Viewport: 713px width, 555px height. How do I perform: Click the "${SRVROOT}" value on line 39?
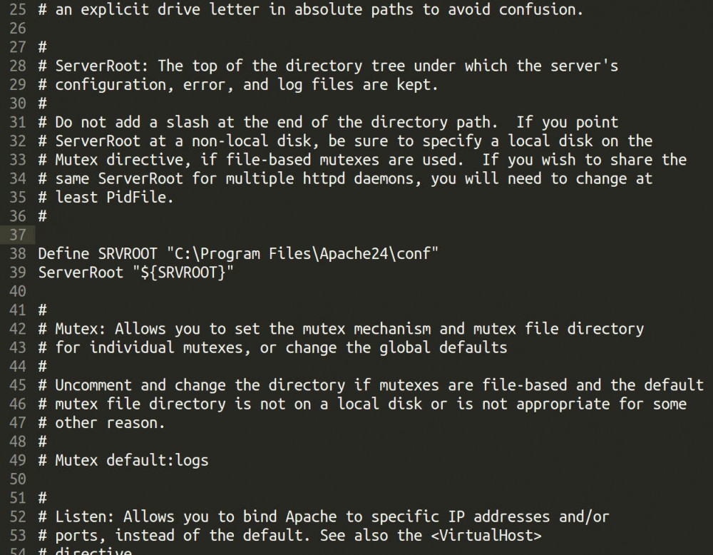tap(183, 273)
